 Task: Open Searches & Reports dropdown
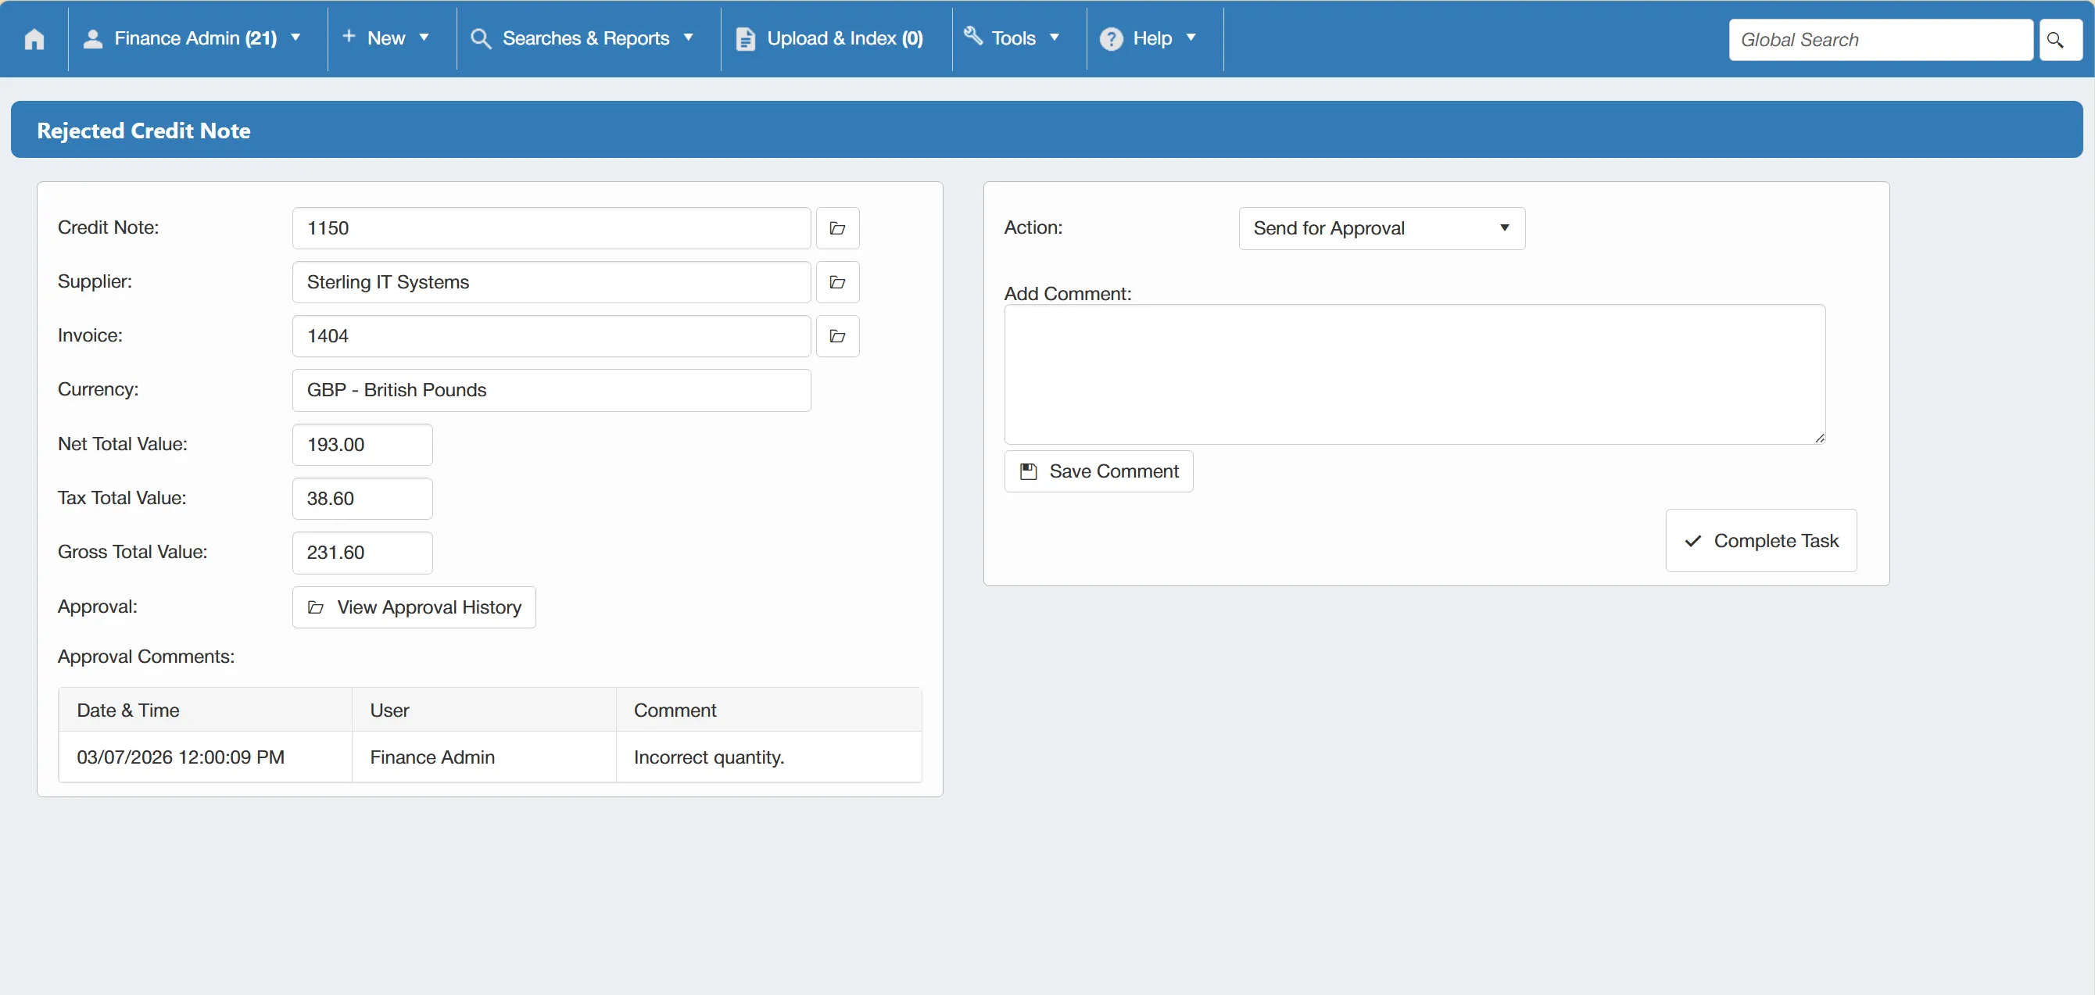click(x=582, y=38)
